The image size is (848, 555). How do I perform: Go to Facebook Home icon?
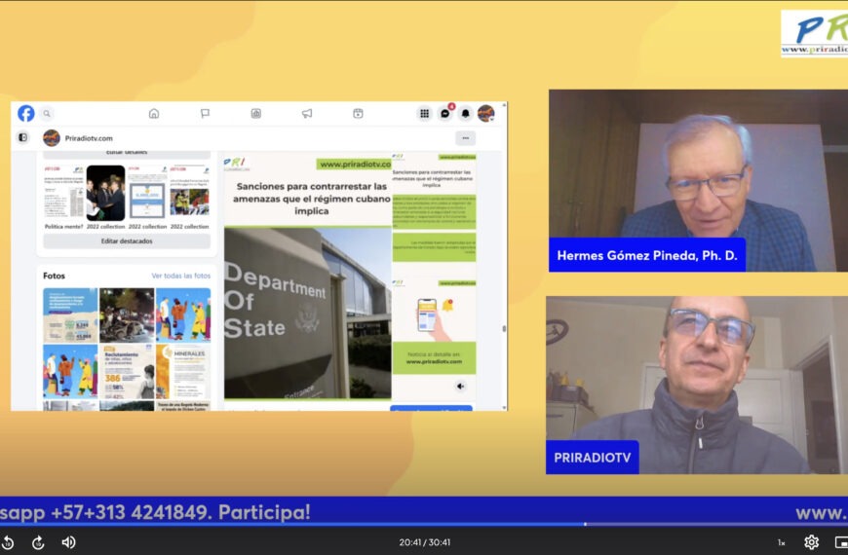tap(154, 114)
